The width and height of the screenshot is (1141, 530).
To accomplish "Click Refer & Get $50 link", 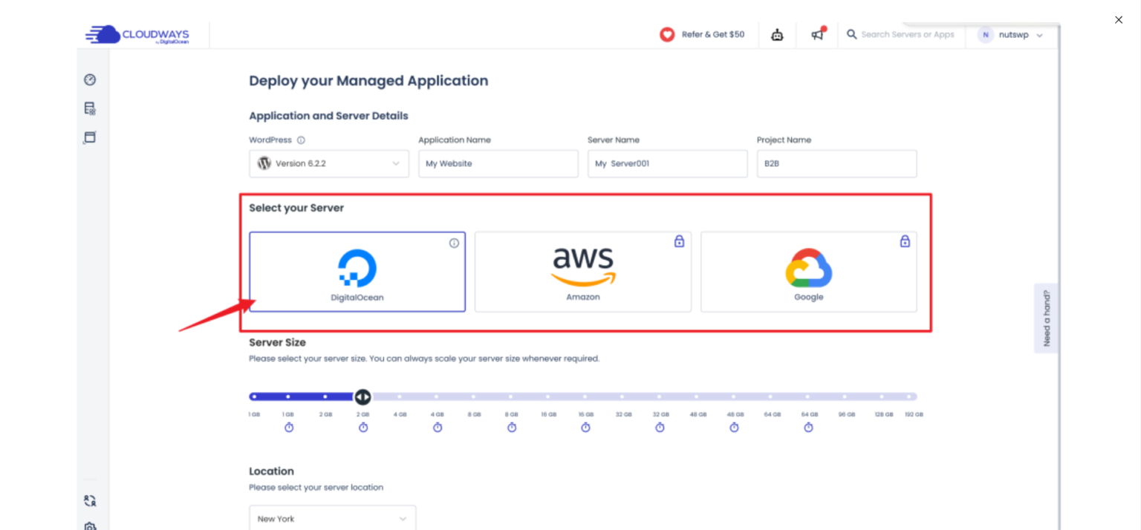I will (x=703, y=35).
